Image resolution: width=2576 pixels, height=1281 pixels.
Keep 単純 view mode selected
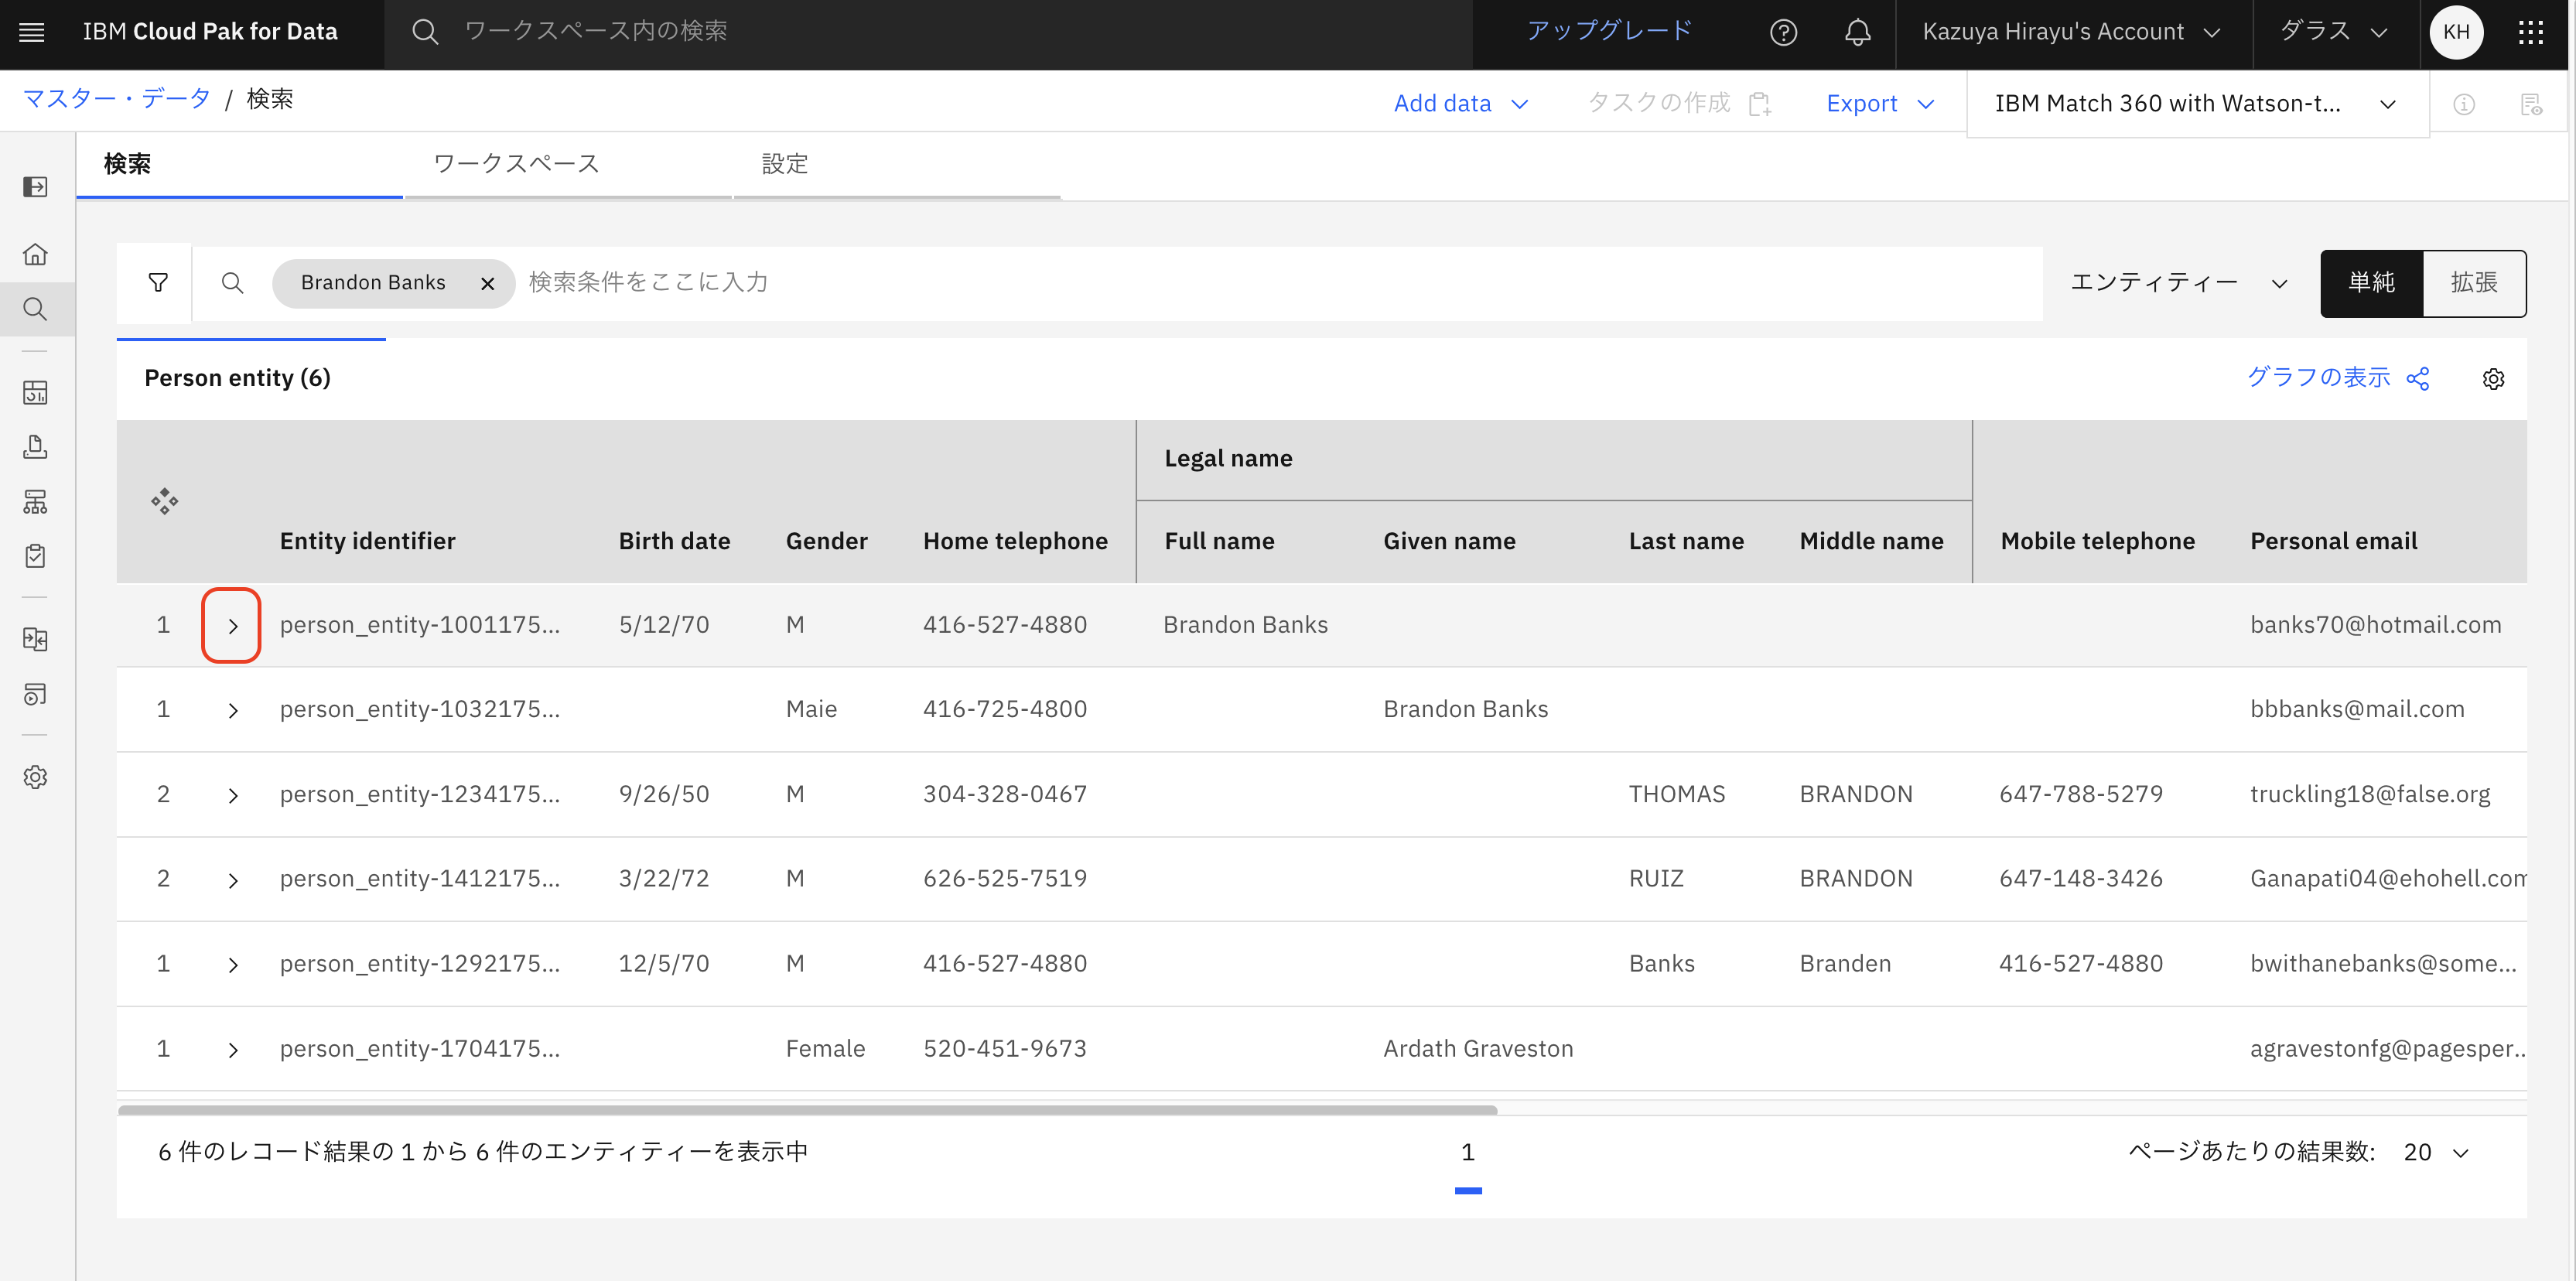2371,283
